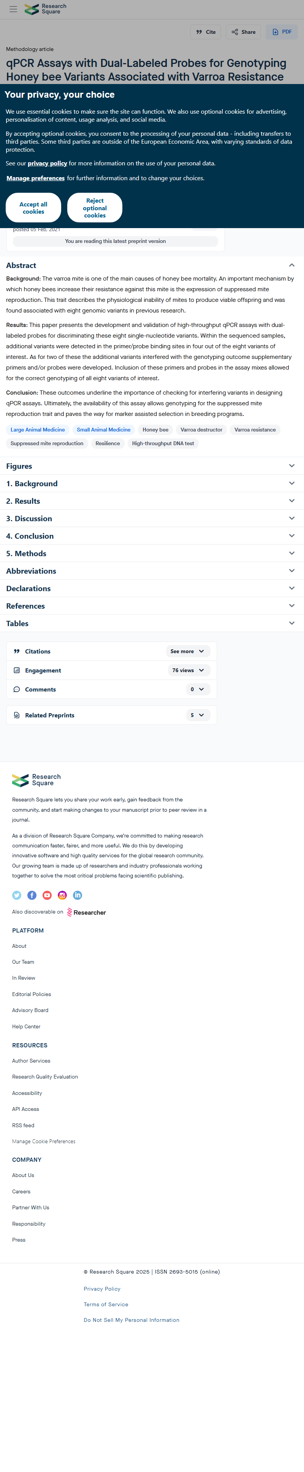Click Reject optional cookies button

[95, 208]
